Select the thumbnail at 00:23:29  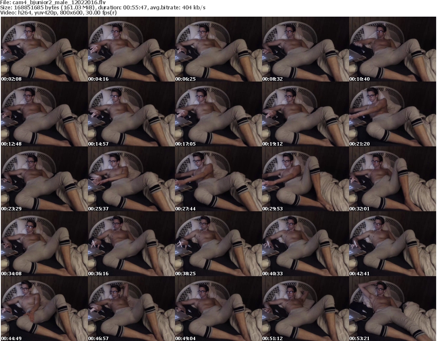tap(44, 179)
